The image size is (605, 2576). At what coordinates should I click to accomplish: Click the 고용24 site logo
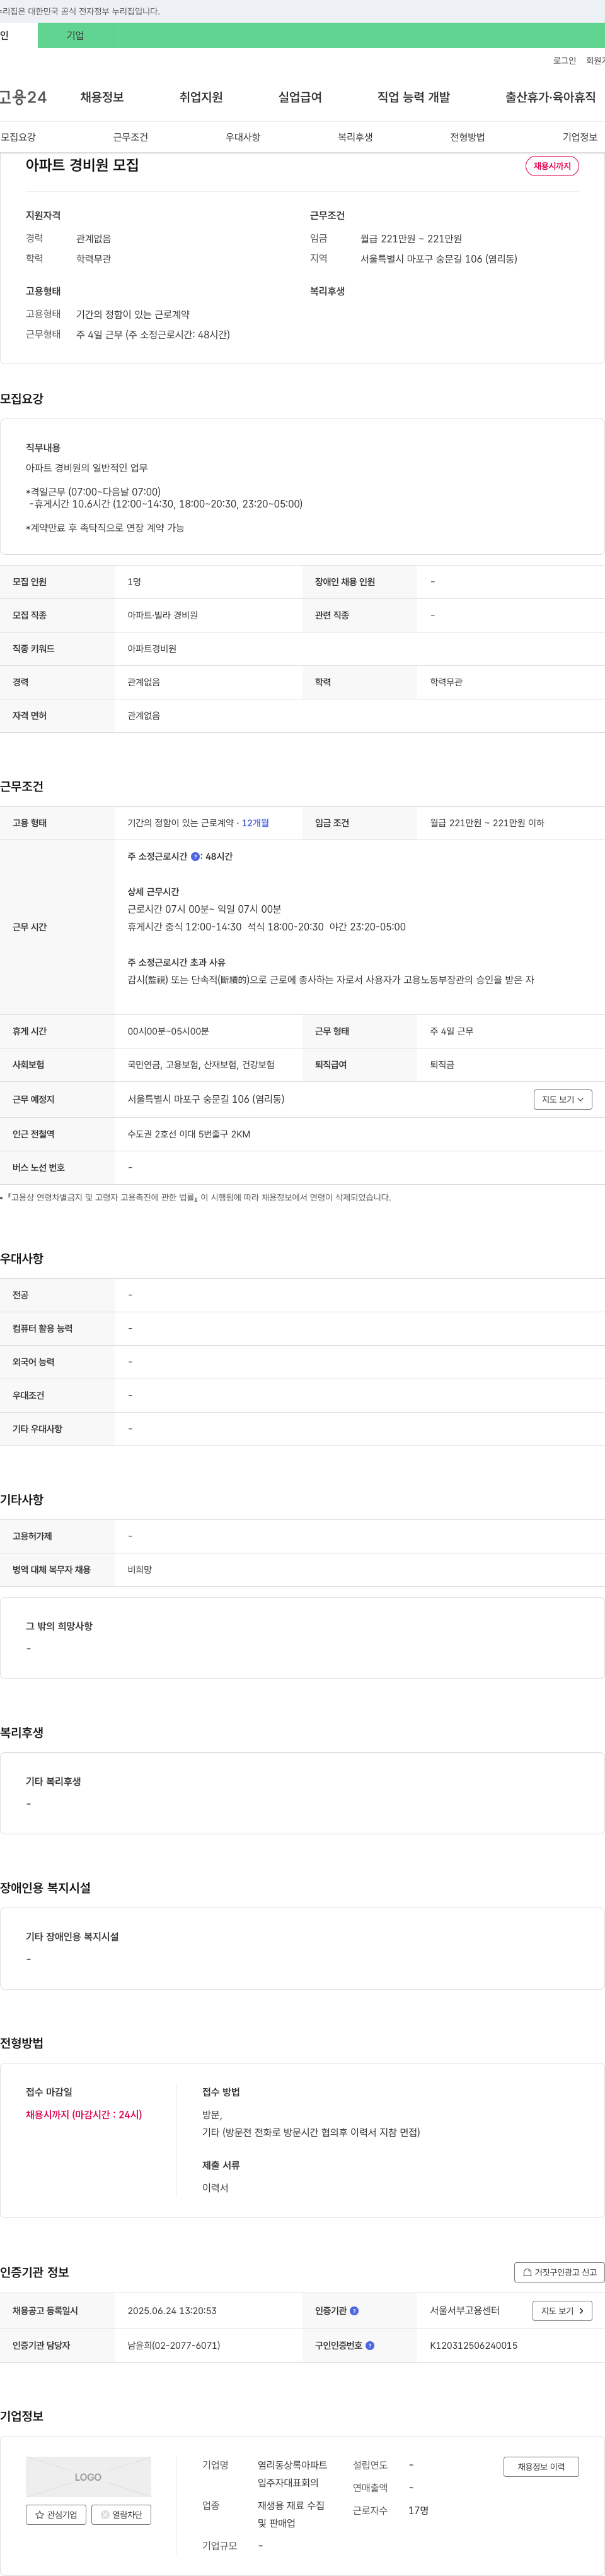(22, 97)
